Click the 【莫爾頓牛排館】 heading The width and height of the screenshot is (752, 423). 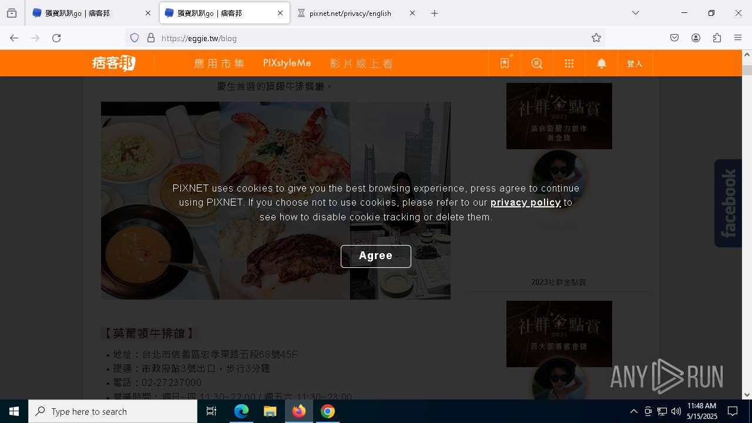click(149, 334)
